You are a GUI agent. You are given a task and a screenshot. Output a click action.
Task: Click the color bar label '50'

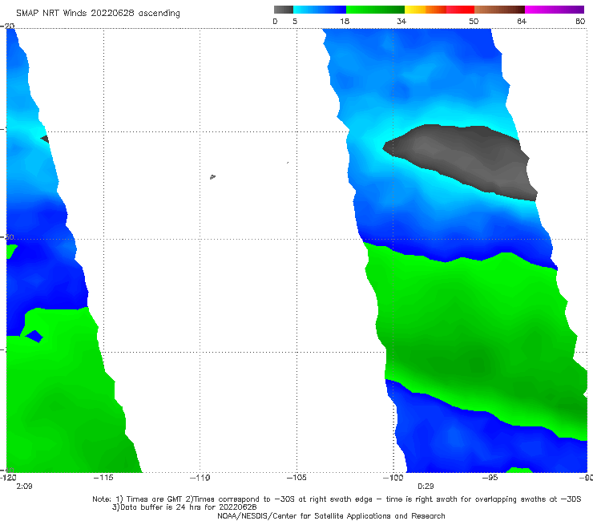pos(474,21)
